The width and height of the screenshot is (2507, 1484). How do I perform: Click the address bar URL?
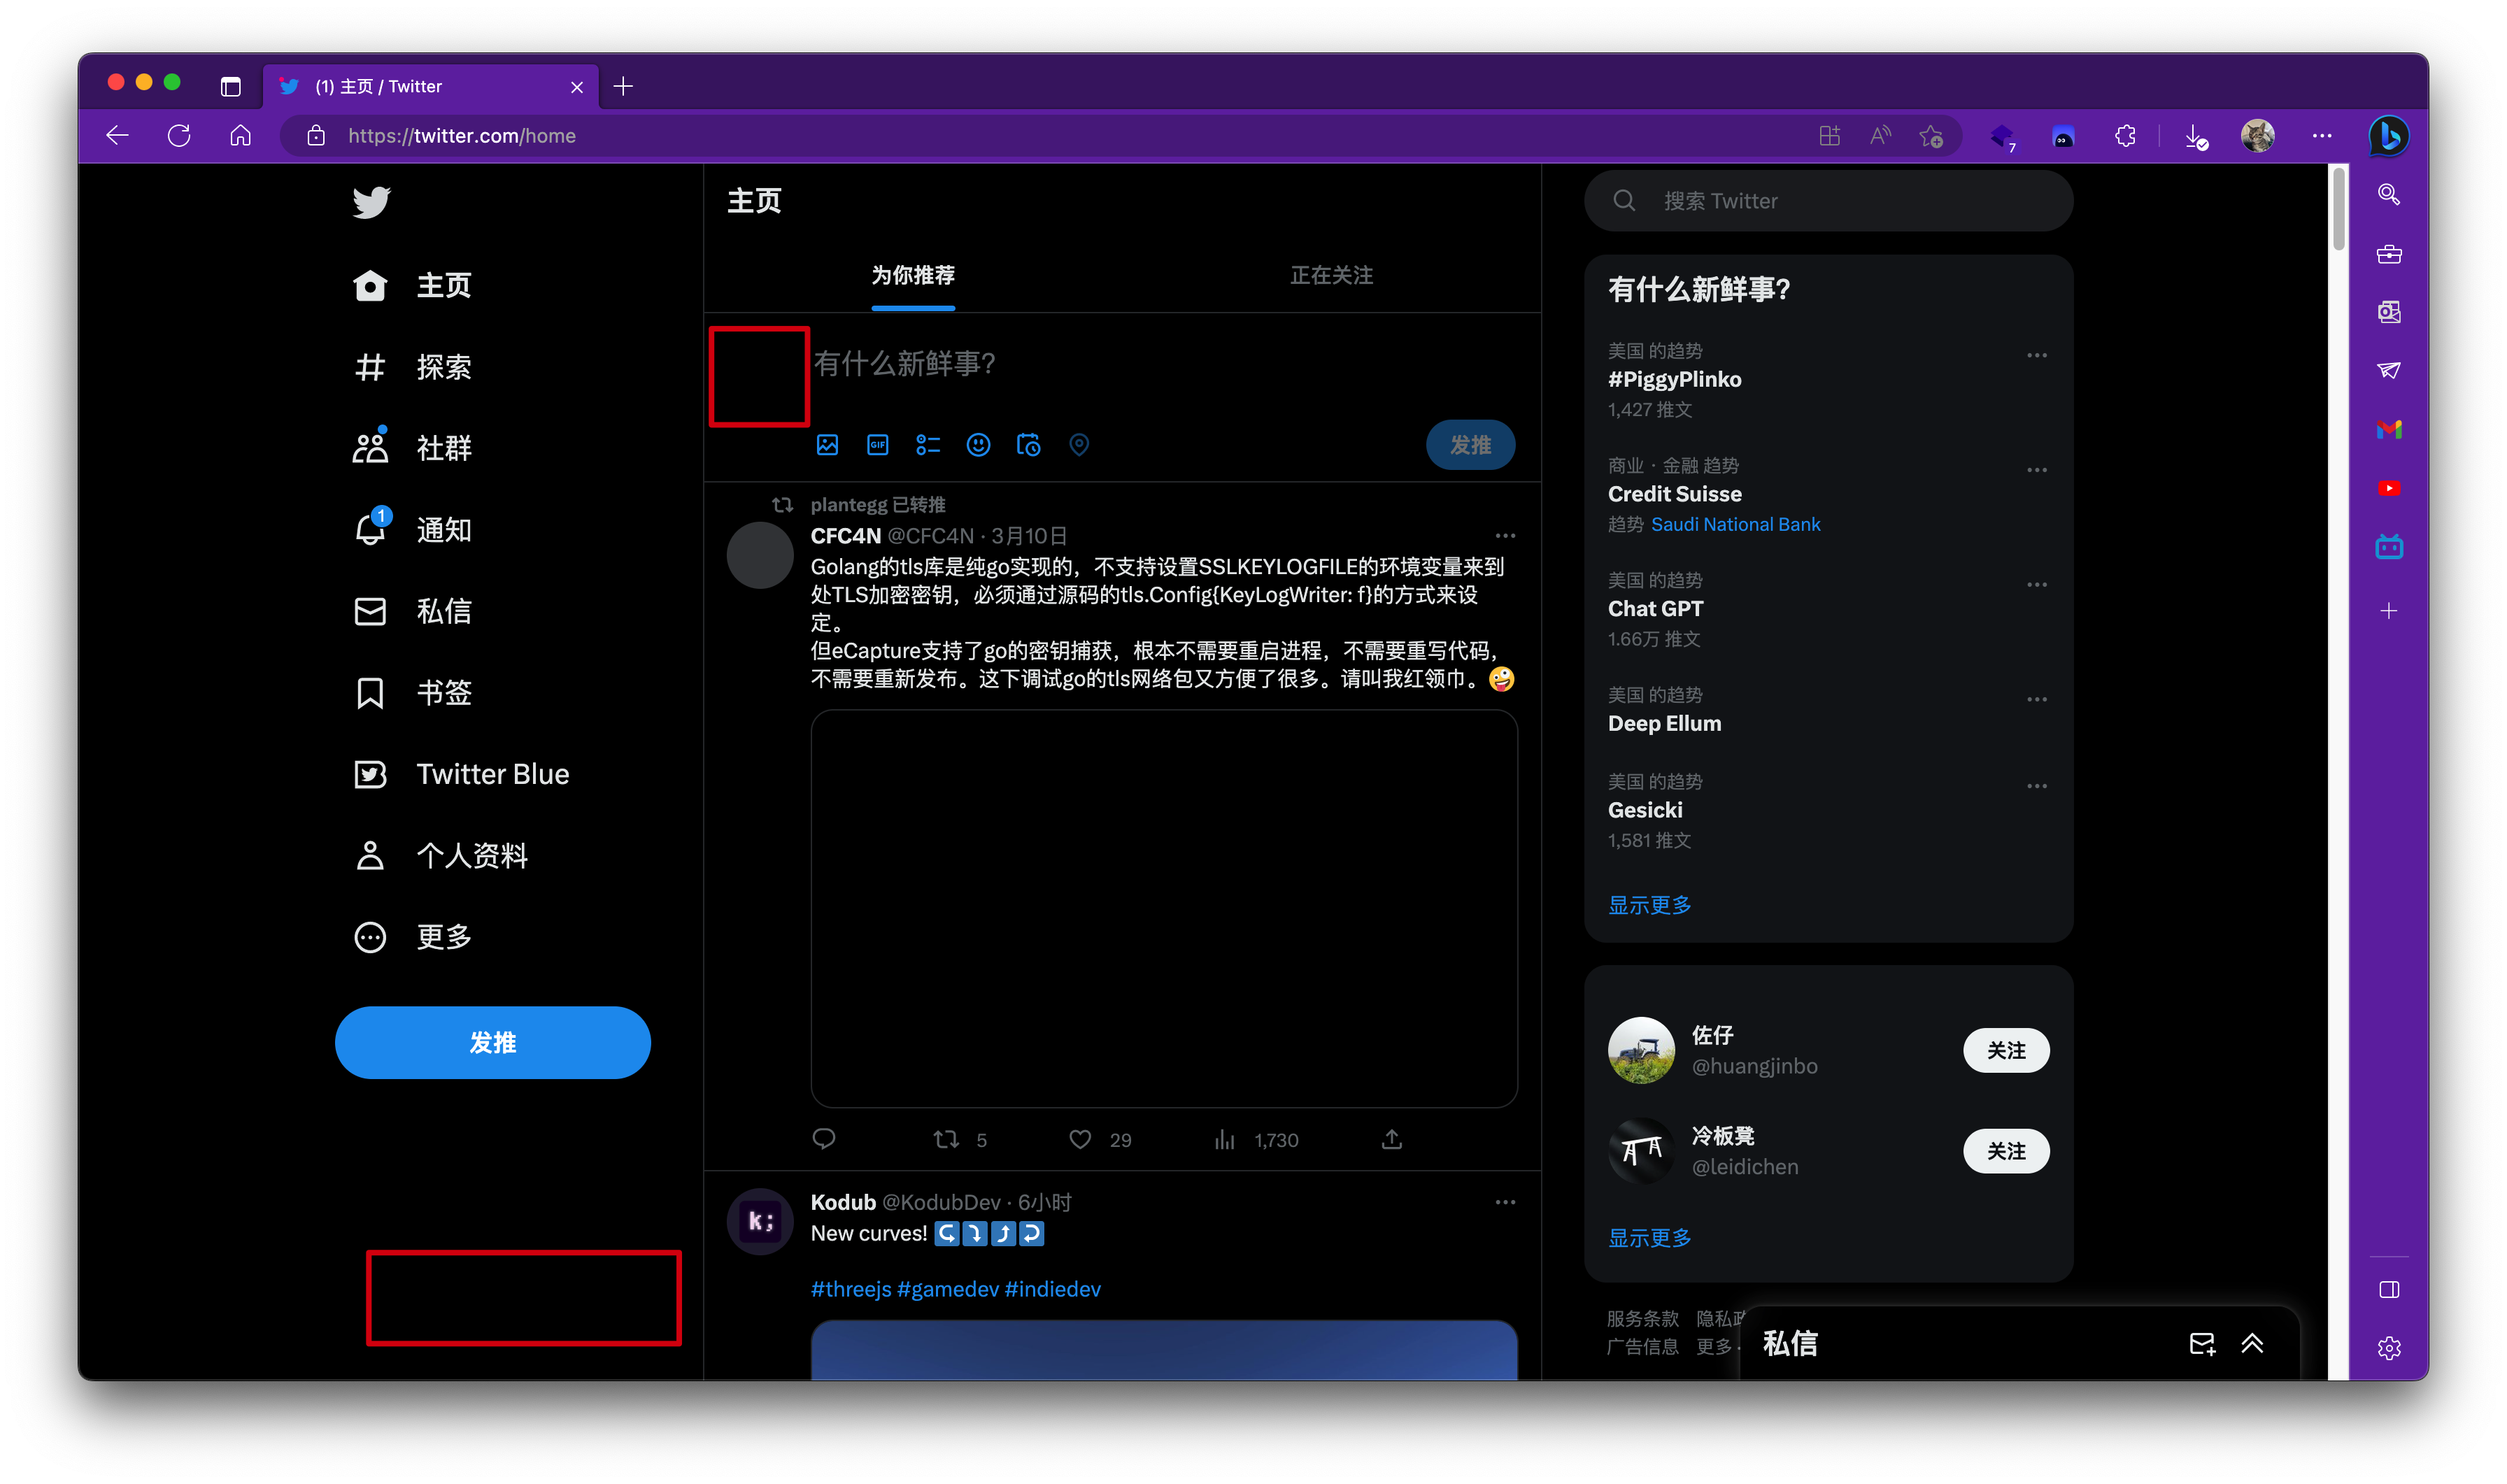pos(462,136)
